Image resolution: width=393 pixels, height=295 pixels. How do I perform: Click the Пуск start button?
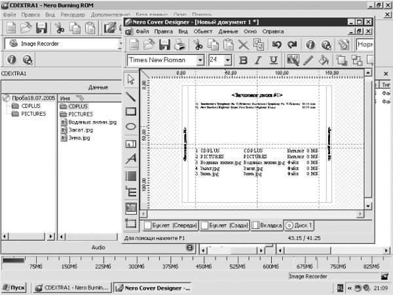(x=14, y=288)
